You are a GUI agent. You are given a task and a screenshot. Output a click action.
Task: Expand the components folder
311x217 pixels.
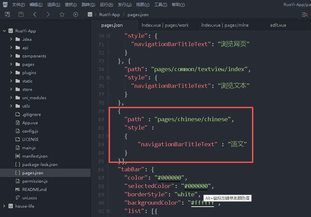[11, 56]
